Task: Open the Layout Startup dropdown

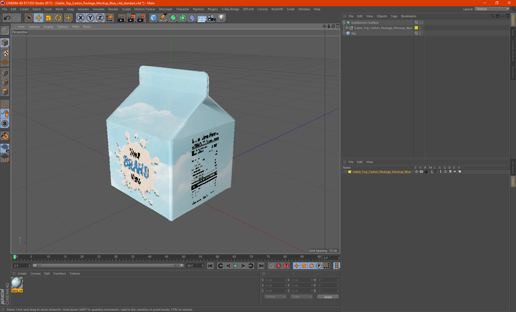Action: coord(492,9)
